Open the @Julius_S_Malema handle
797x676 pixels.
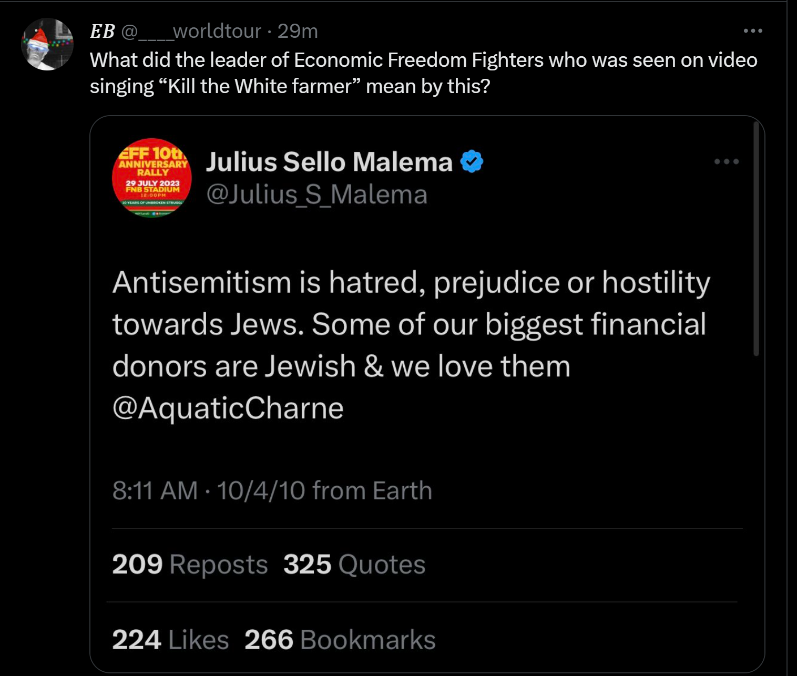pyautogui.click(x=316, y=194)
